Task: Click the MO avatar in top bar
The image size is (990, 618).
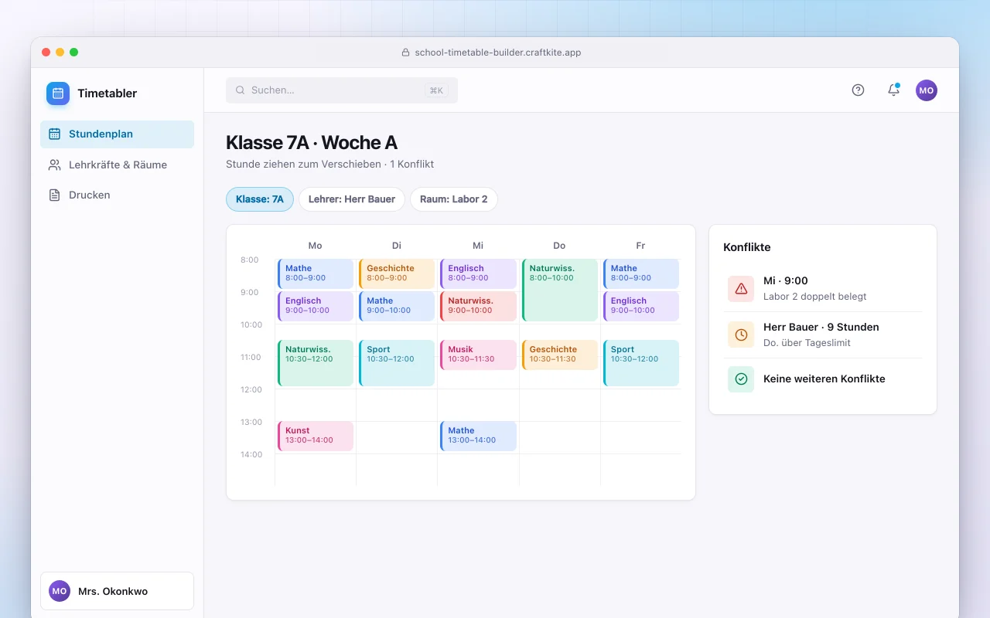Action: tap(927, 90)
